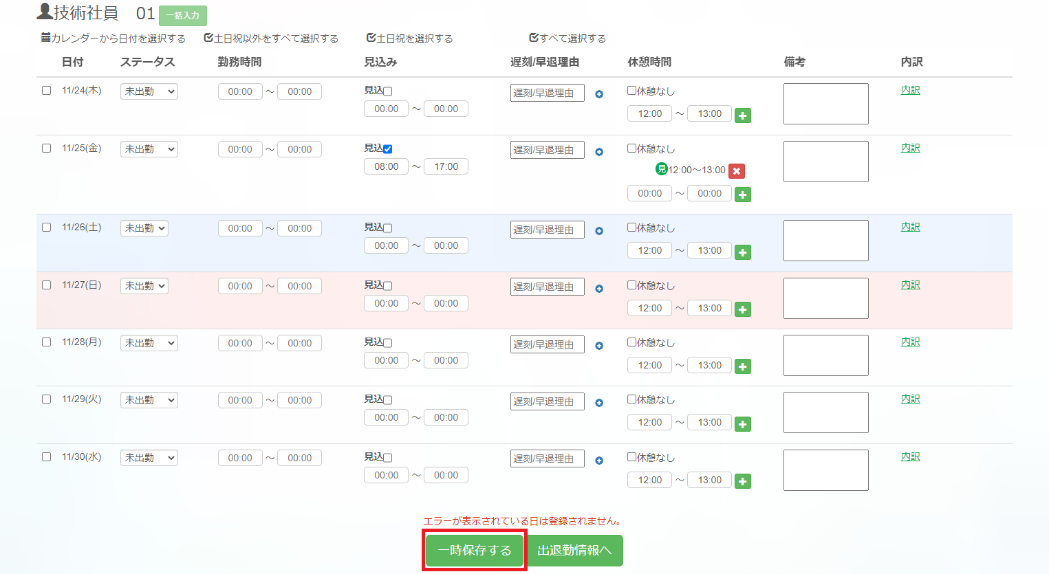Image resolution: width=1049 pixels, height=574 pixels.
Task: Go to 出退勤情報へ button
Action: [574, 551]
